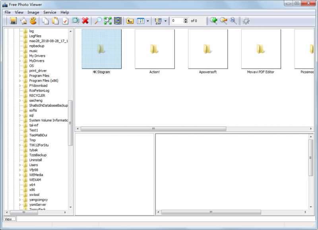Click the View button at bottom left

tap(9, 218)
